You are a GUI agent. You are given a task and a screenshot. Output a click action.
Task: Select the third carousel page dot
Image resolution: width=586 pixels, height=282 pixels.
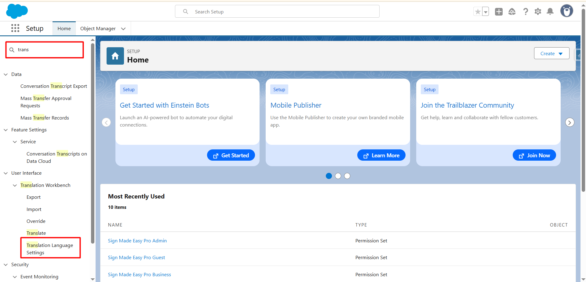(347, 176)
